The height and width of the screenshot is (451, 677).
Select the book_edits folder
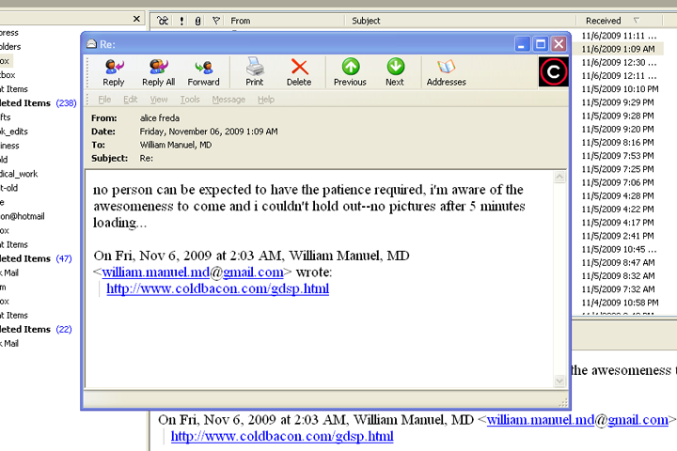14,132
